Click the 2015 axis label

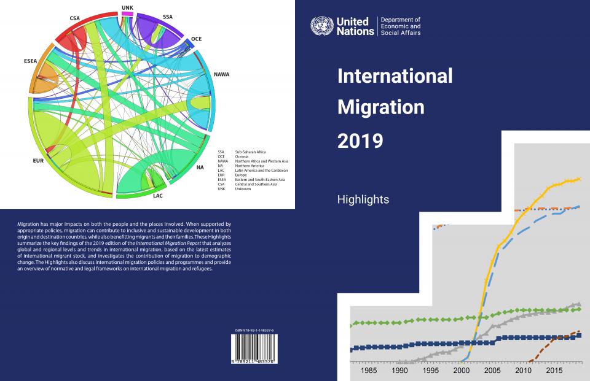(554, 371)
